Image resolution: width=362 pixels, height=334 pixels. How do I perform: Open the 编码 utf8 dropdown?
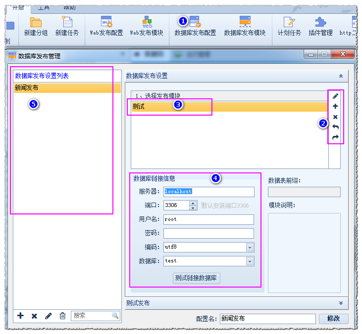click(250, 248)
